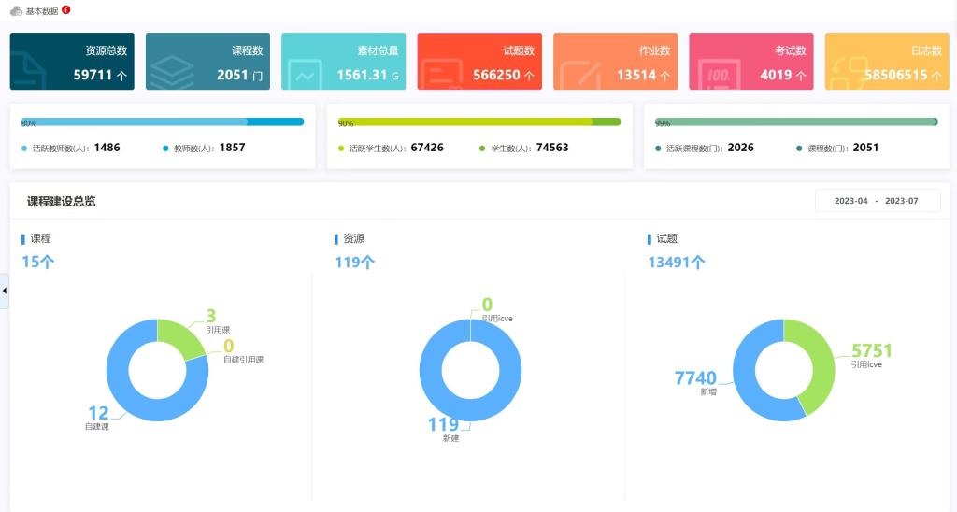The width and height of the screenshot is (957, 512).
Task: Open the 2023-04 start date picker
Action: pos(850,201)
